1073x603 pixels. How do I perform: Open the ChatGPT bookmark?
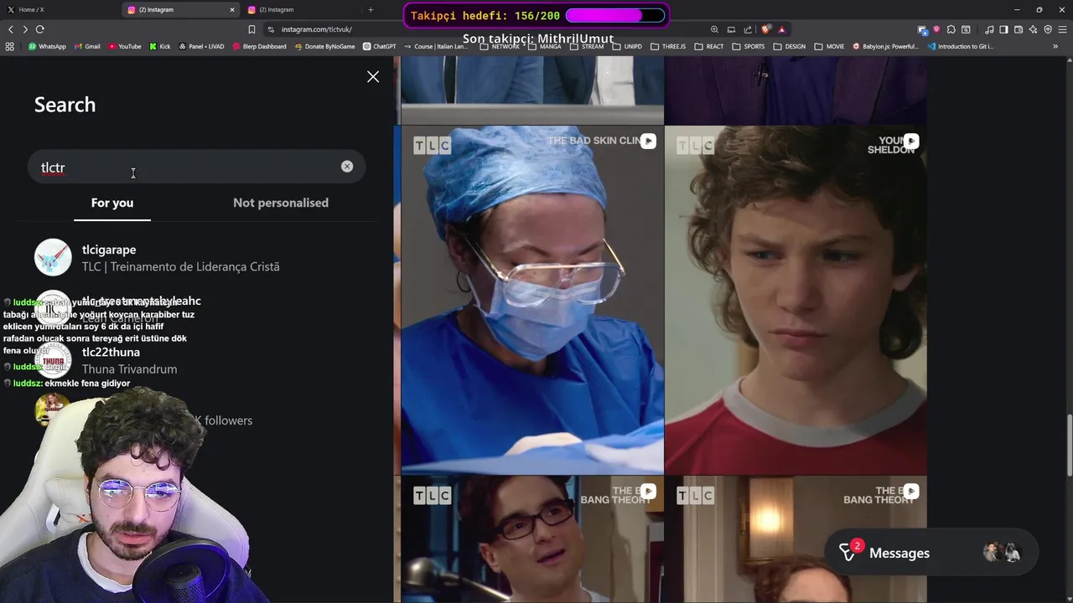379,46
